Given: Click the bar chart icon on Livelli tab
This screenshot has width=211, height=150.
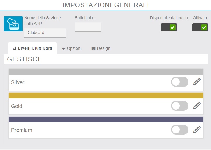Looking at the screenshot, I should click(x=15, y=48).
